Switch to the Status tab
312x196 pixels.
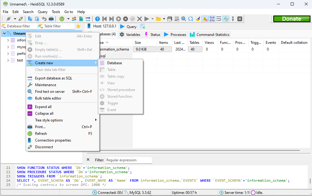pyautogui.click(x=153, y=35)
